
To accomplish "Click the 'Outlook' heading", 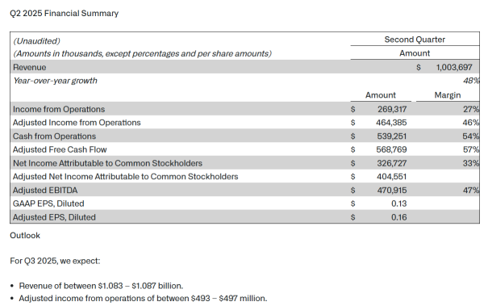I will click(25, 236).
